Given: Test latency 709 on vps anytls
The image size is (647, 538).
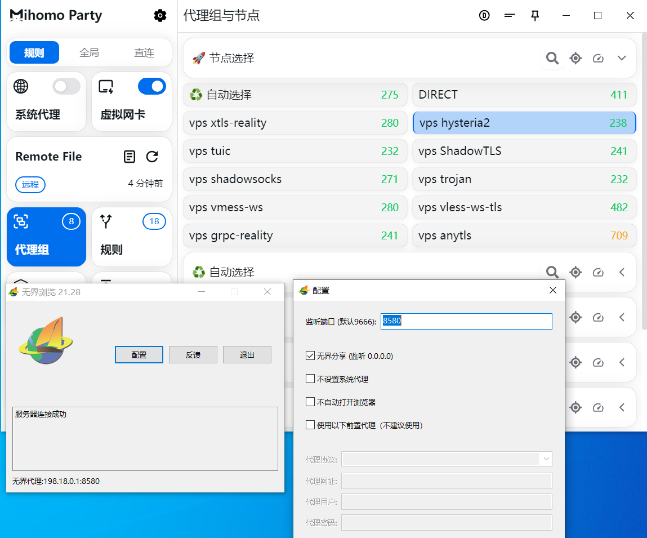Looking at the screenshot, I should click(619, 235).
